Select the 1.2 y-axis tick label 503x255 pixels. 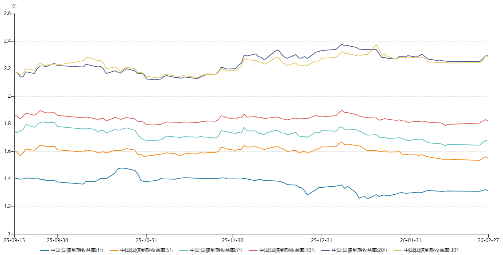pos(7,207)
